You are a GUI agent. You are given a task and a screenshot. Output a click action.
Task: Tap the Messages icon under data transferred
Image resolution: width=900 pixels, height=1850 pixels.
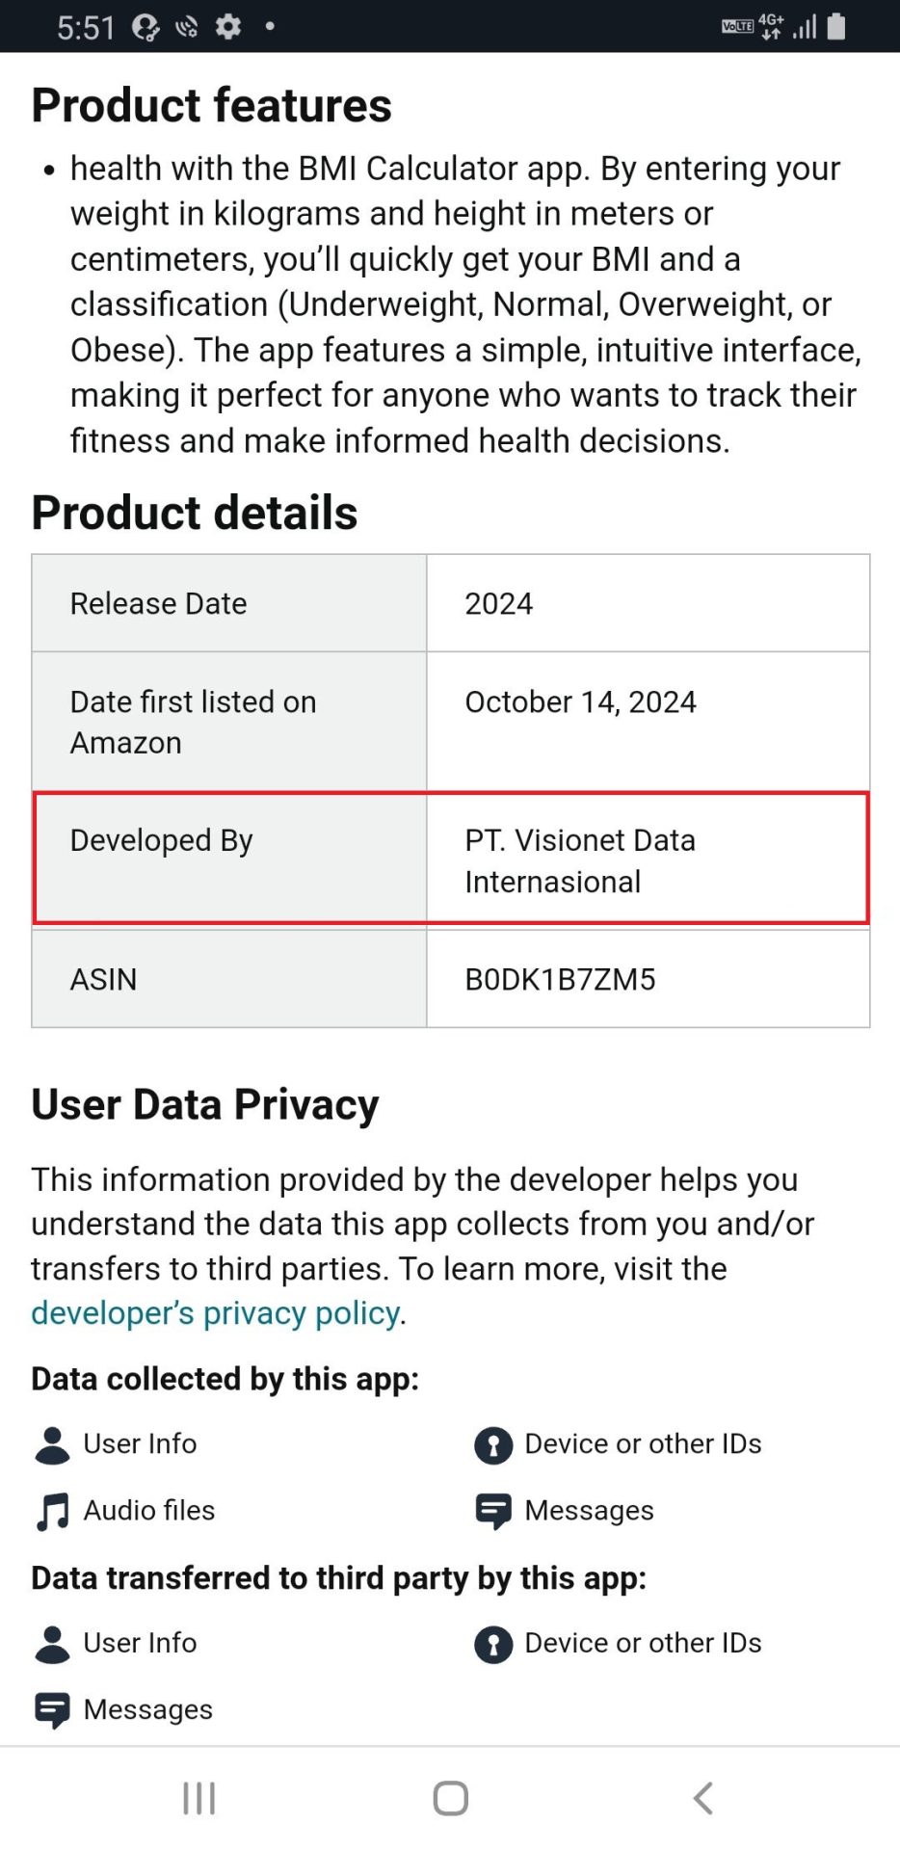52,1710
